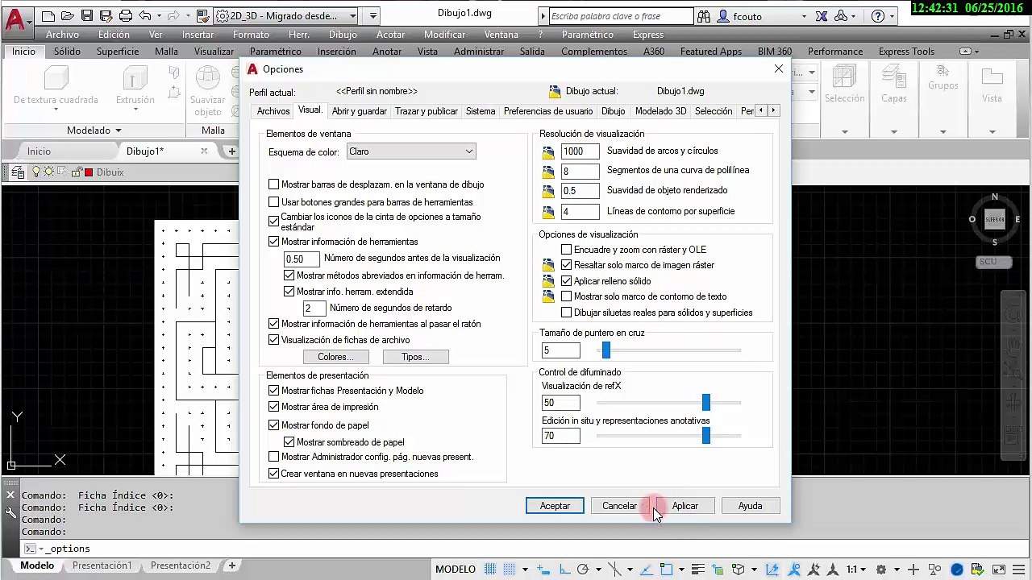Click the Save As icon
This screenshot has width=1032, height=580.
click(106, 15)
